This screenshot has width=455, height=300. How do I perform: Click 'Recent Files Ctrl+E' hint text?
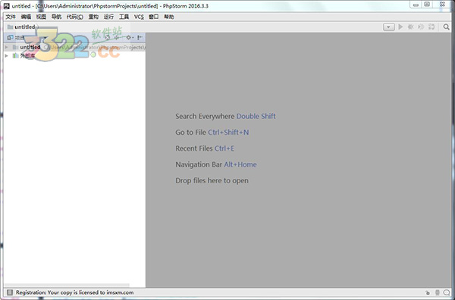point(205,148)
